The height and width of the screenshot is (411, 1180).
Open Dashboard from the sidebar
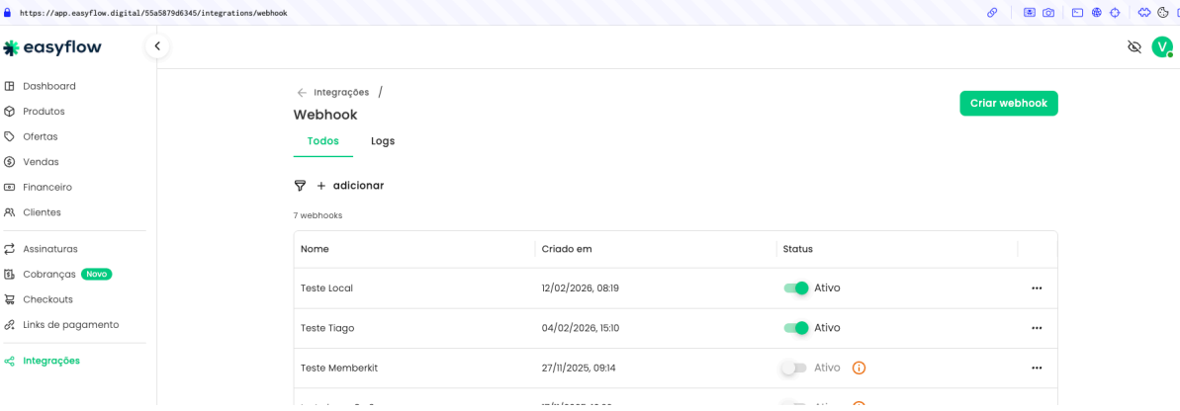[49, 86]
